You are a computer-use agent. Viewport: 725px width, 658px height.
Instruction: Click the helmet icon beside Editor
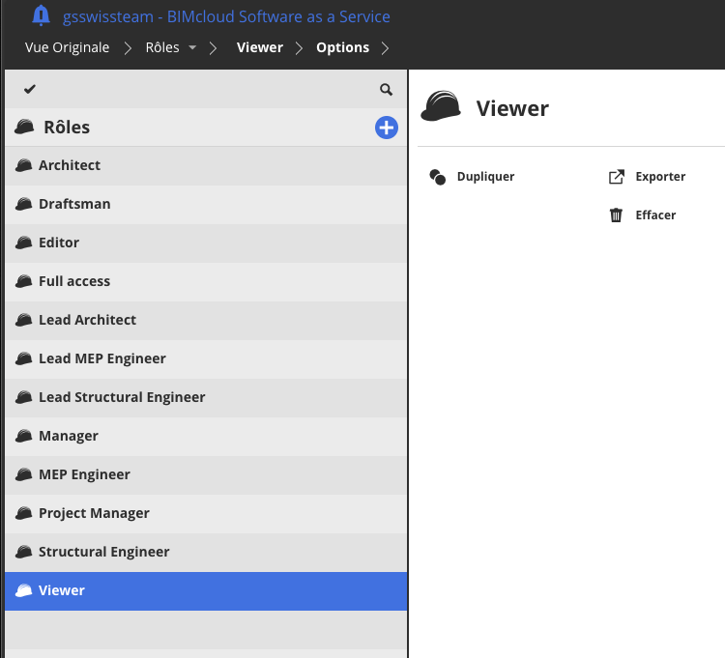[23, 243]
